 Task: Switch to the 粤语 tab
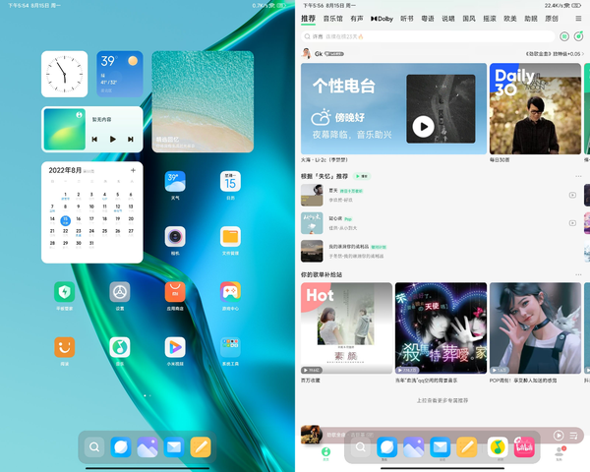[428, 19]
